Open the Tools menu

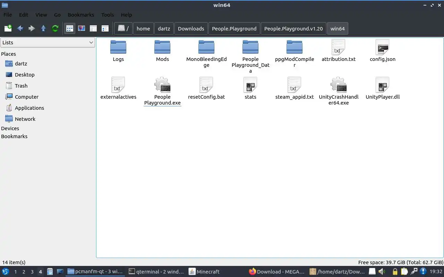108,15
